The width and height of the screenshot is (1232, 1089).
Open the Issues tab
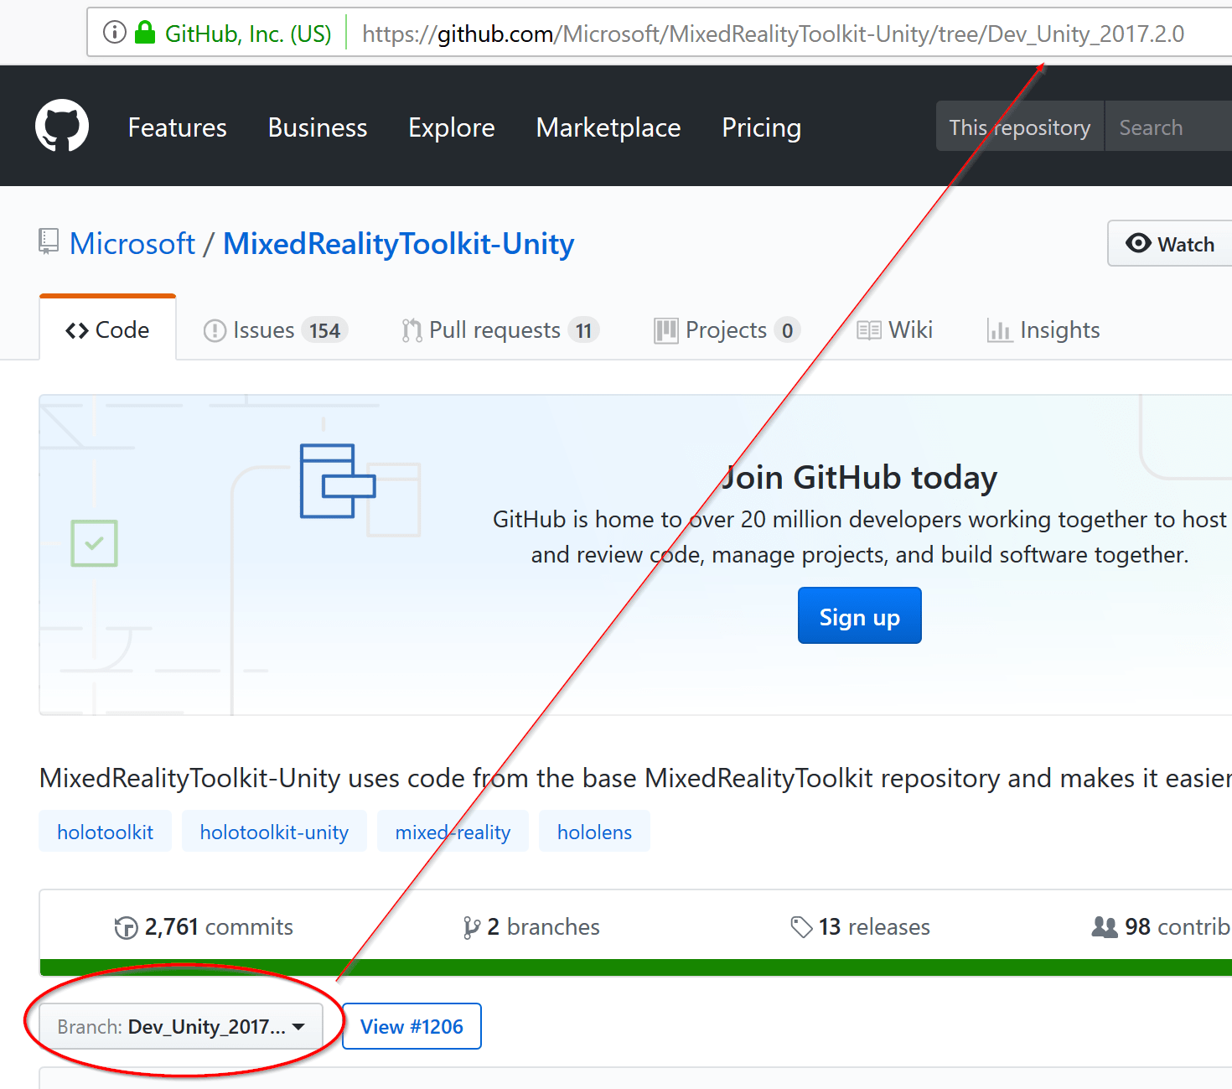[x=275, y=330]
